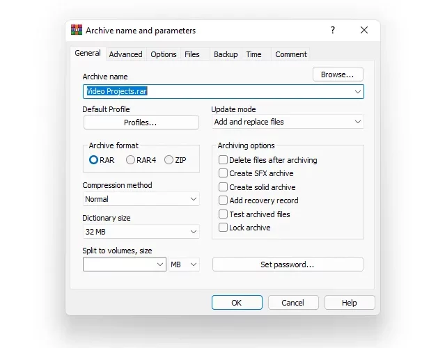Switch to the Backup tab
Image resolution: width=438 pixels, height=348 pixels.
coord(226,54)
